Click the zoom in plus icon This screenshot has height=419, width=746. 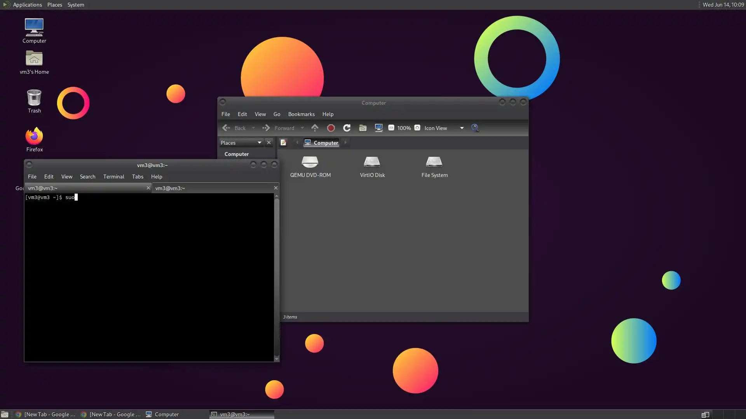[x=417, y=128]
